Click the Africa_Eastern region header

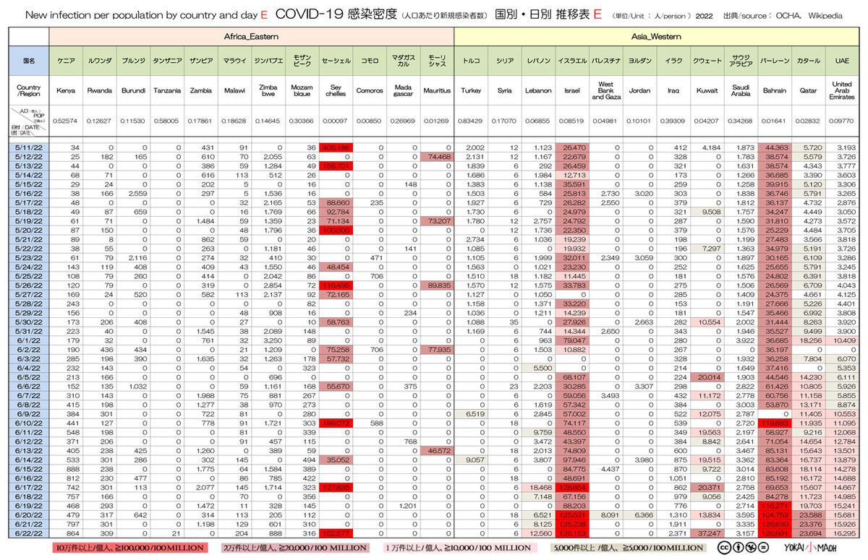[x=252, y=35]
